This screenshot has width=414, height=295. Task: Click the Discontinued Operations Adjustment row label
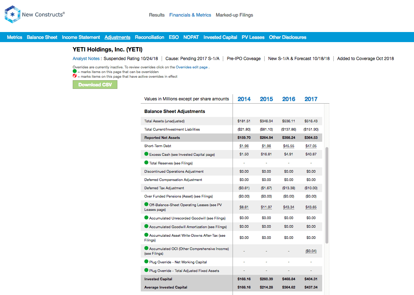pyautogui.click(x=174, y=172)
